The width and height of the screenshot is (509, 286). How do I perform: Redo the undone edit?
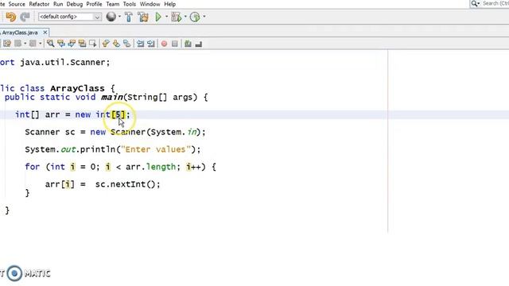point(25,17)
